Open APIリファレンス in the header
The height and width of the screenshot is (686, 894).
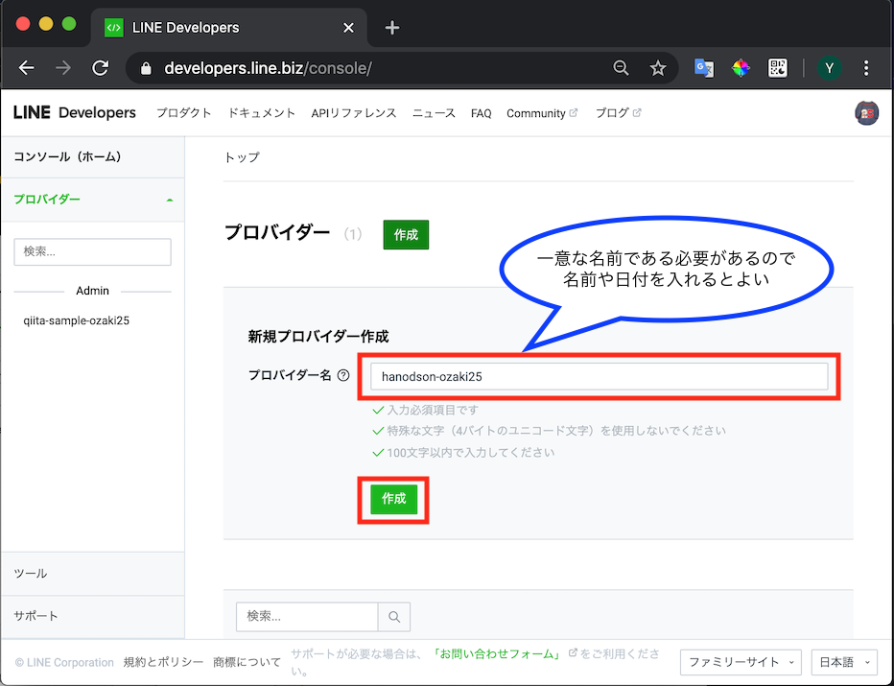pos(354,113)
